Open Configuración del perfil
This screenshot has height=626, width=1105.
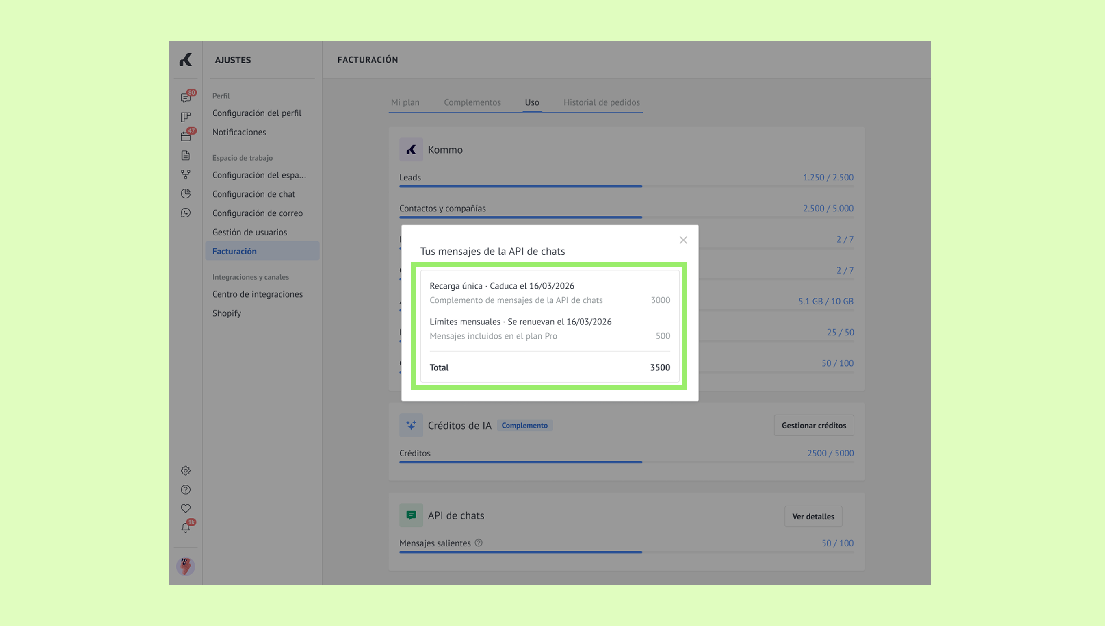[x=257, y=113]
